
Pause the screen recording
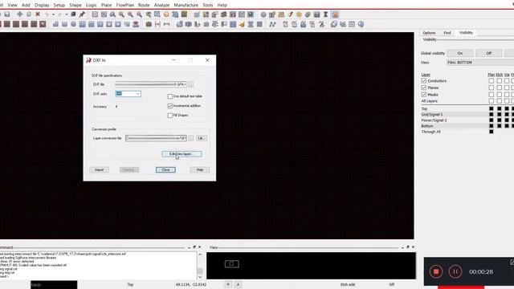pyautogui.click(x=455, y=271)
